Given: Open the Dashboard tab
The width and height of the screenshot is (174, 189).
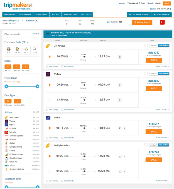Looking at the screenshot, I should [10, 14].
